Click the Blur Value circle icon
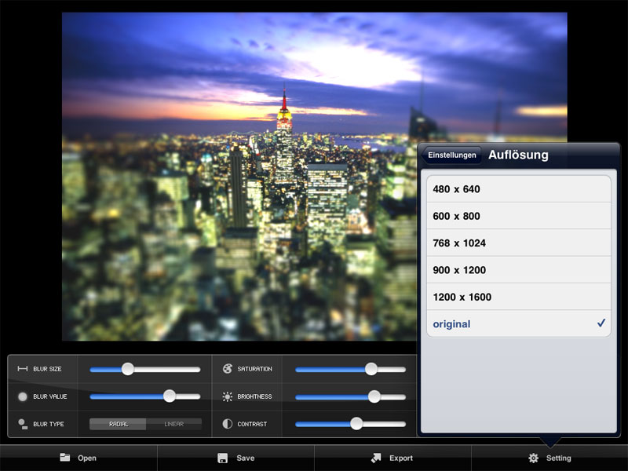The image size is (628, 471). click(22, 396)
